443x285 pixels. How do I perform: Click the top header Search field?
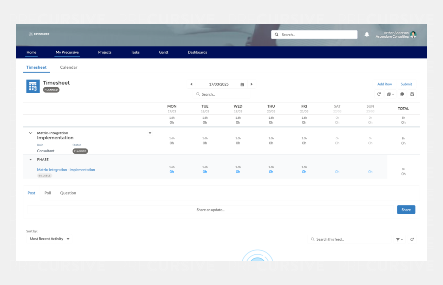coord(314,35)
